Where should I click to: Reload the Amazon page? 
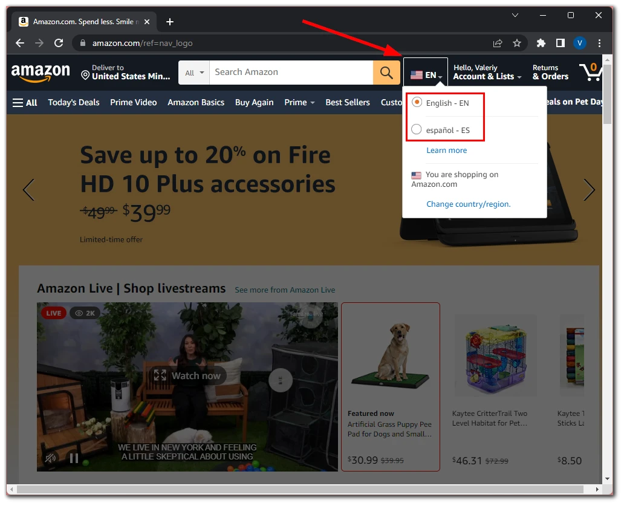pos(59,43)
